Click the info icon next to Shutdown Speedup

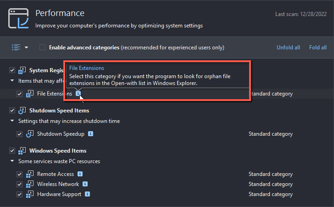(x=90, y=134)
